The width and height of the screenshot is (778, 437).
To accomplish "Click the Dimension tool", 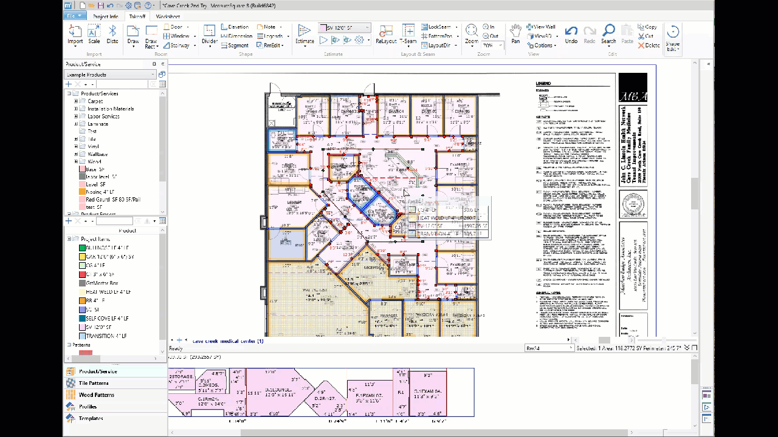I will point(236,36).
